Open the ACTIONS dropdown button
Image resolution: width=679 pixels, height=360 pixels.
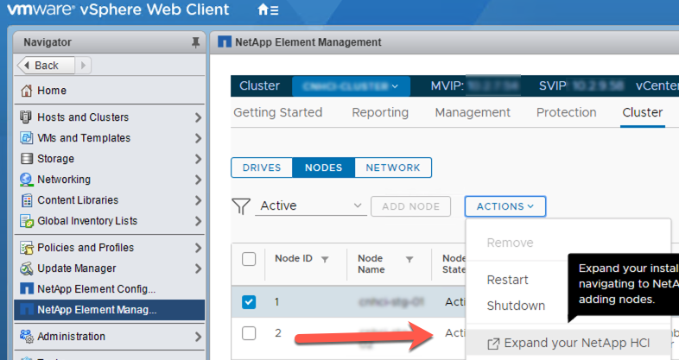504,206
